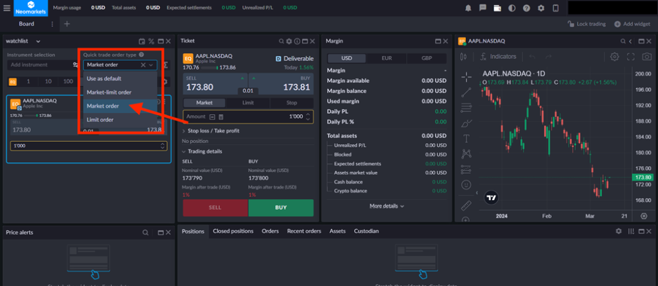Viewport: 658px width, 286px height.
Task: Open the notifications bell icon
Action: [x=468, y=8]
